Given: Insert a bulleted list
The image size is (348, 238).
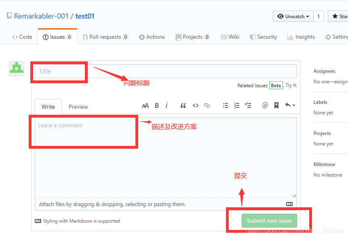Looking at the screenshot, I should pyautogui.click(x=226, y=105).
